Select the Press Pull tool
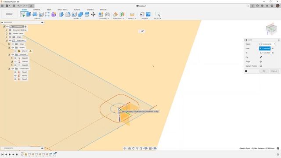Image resolution: width=281 pixels, height=158 pixels. point(61,14)
